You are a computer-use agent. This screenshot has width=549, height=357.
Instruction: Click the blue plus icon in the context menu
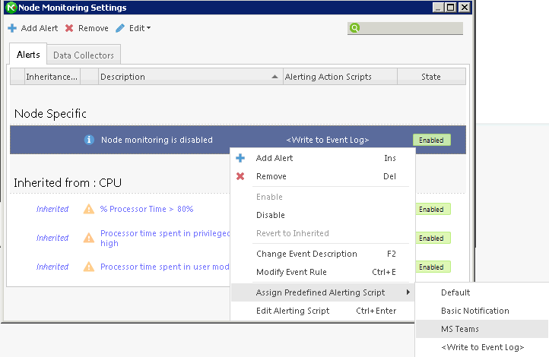point(240,158)
